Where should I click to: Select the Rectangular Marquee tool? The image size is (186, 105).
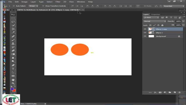coord(13,18)
